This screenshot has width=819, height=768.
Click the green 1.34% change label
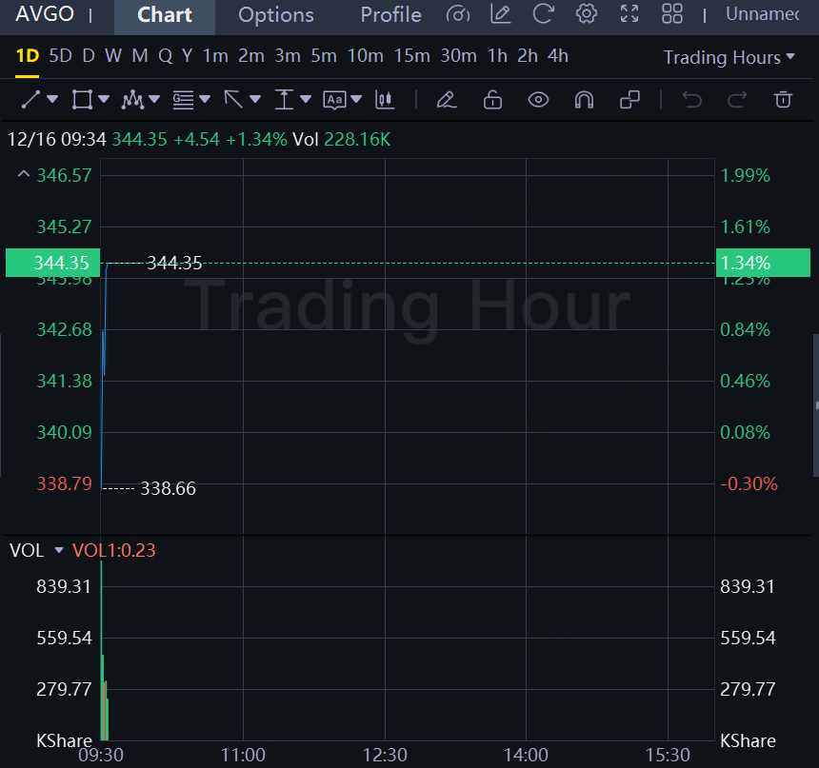763,263
